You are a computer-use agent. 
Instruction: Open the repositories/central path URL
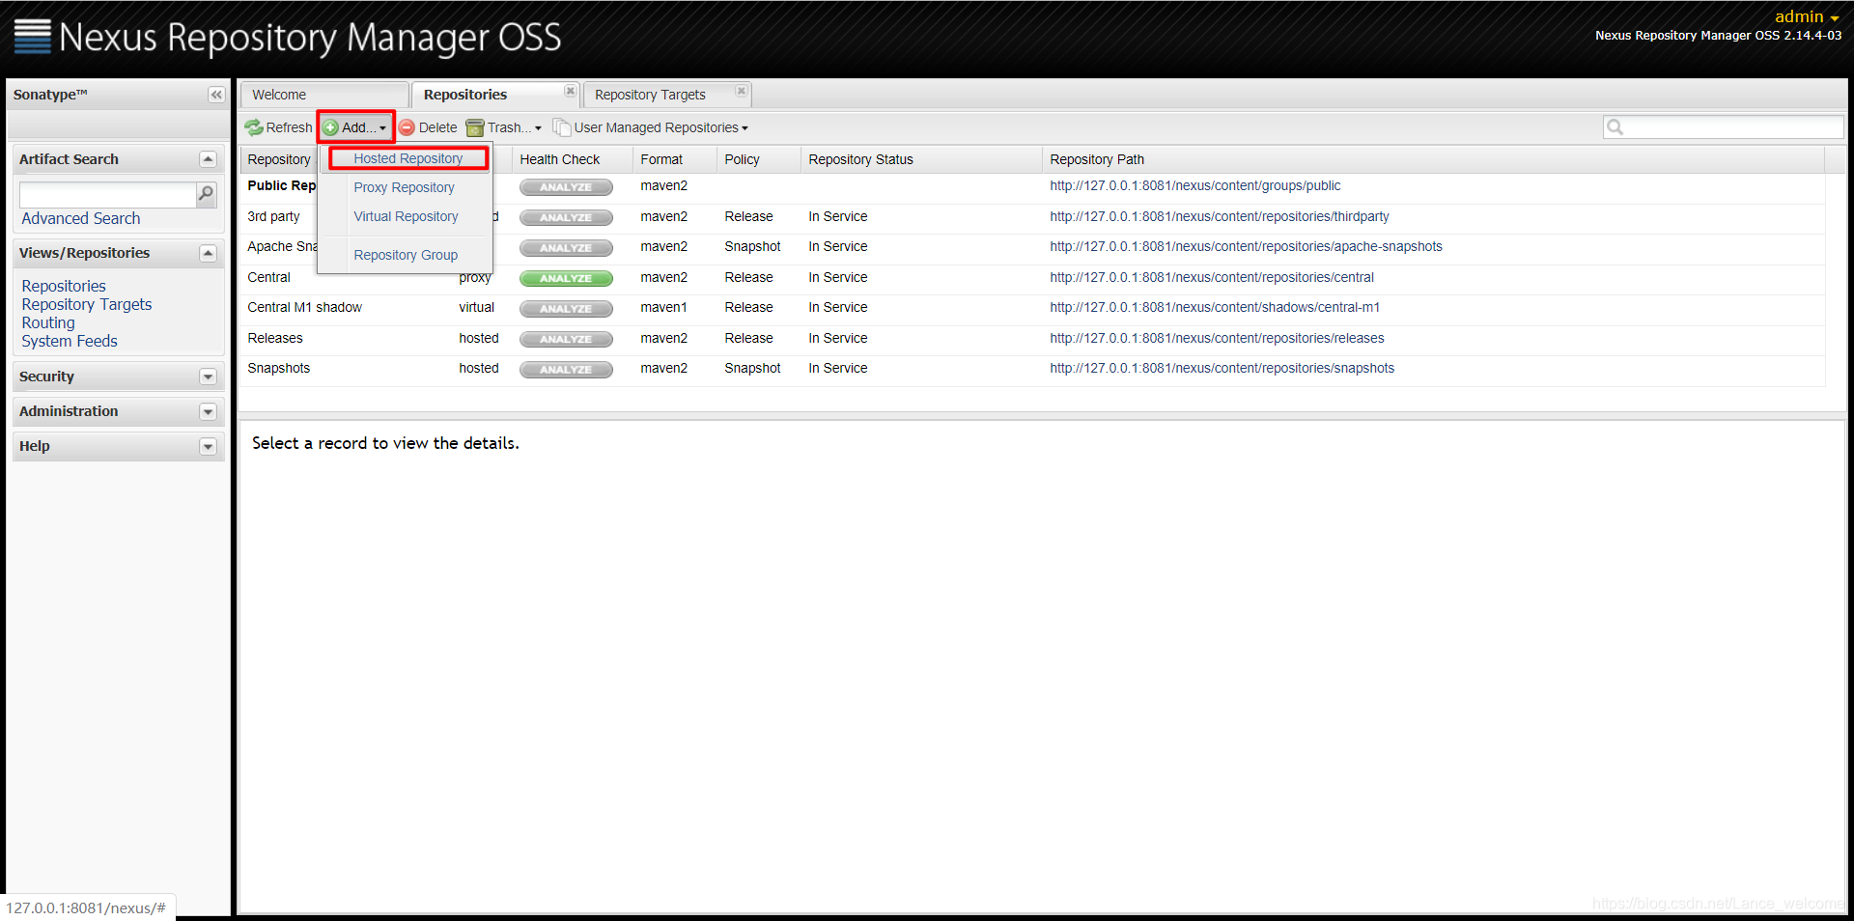(1212, 277)
